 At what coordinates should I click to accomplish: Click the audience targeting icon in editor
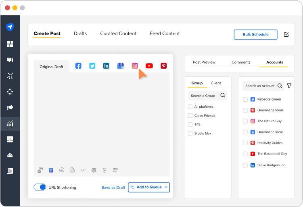pyautogui.click(x=94, y=170)
